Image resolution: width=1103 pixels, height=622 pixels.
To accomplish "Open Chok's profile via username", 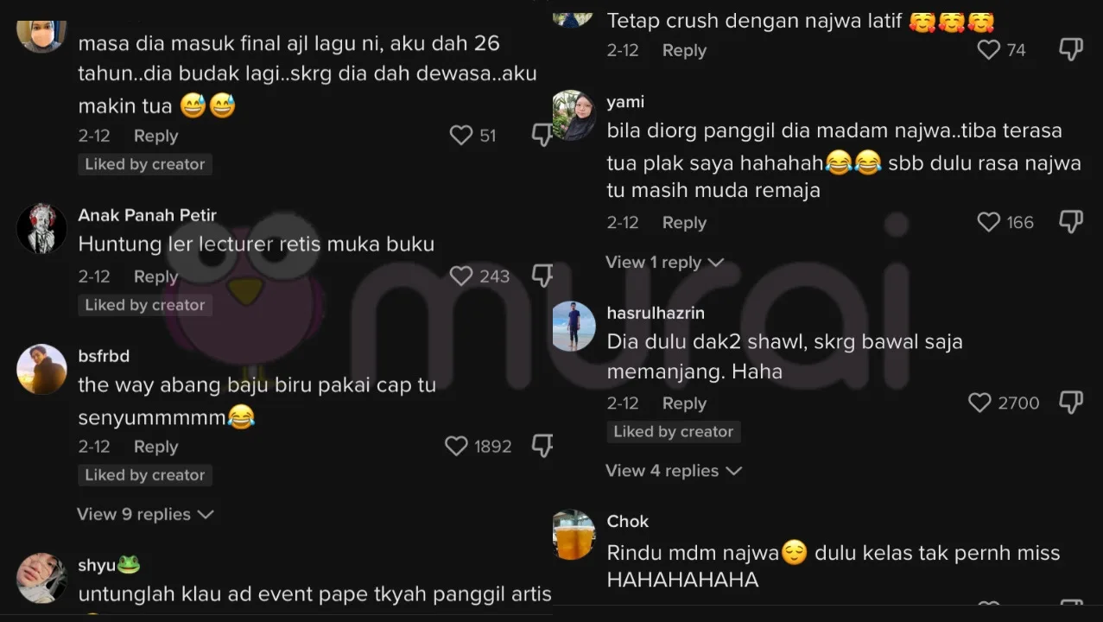I will pos(628,521).
